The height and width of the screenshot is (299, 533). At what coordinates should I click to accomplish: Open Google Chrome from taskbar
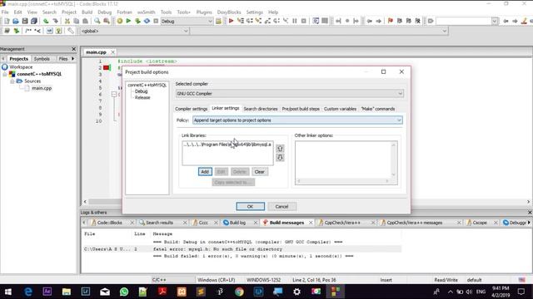tap(239, 292)
